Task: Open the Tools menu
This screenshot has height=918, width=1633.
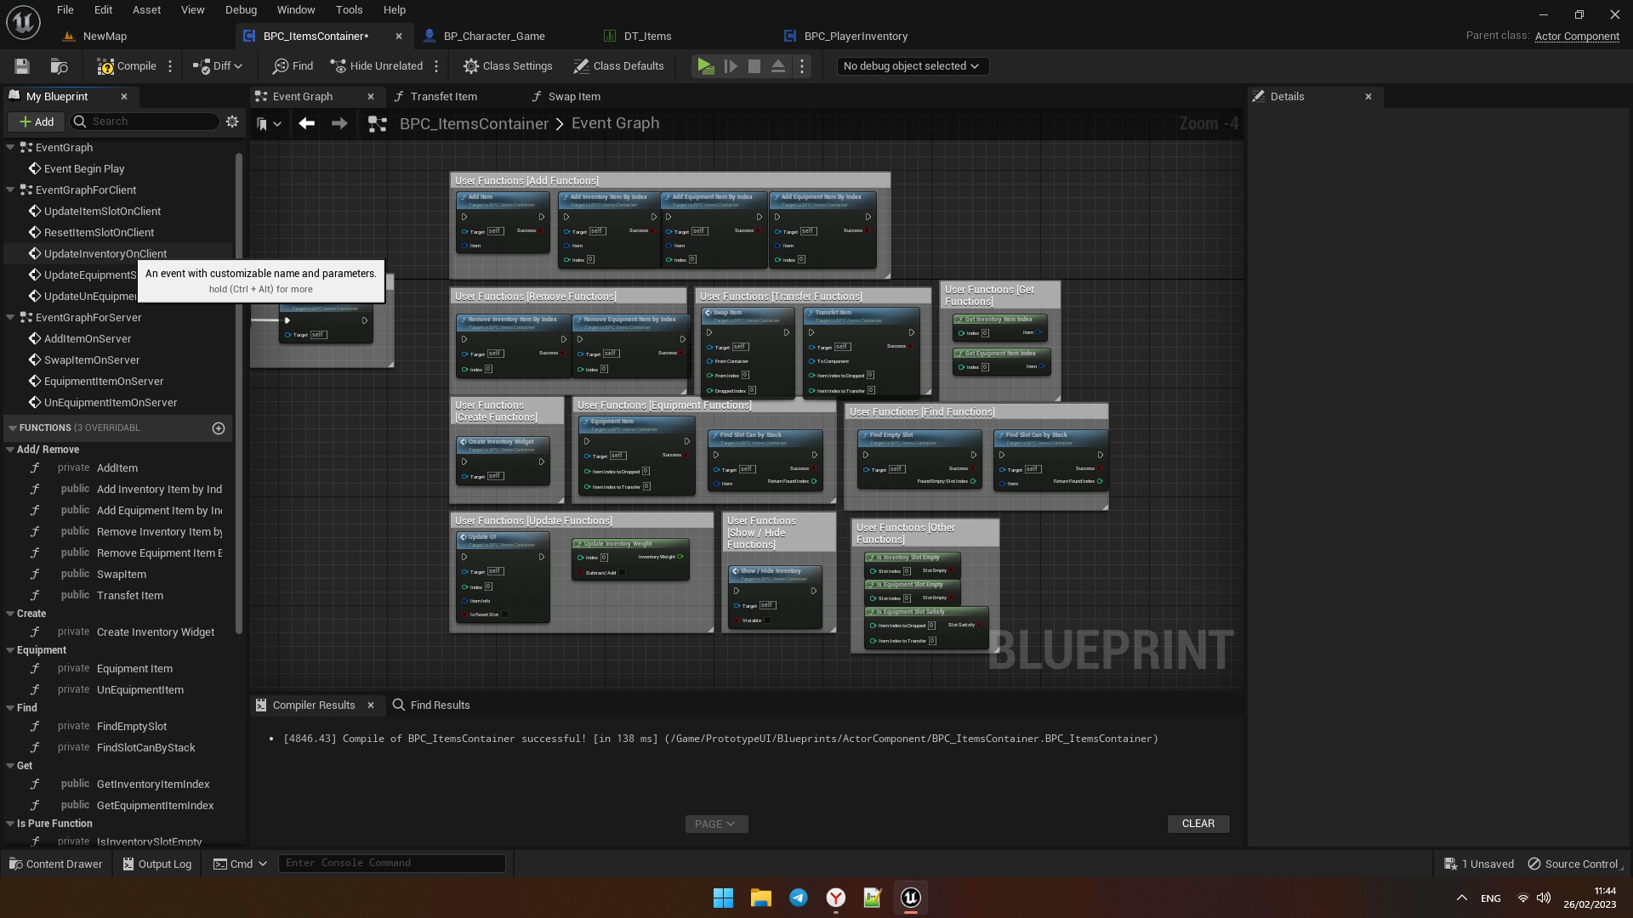Action: tap(349, 10)
